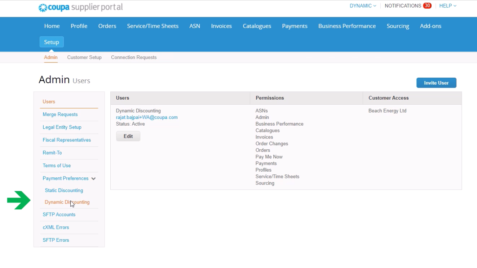This screenshot has height=268, width=477.
Task: Click the Profiles permission entry
Action: coord(264,170)
